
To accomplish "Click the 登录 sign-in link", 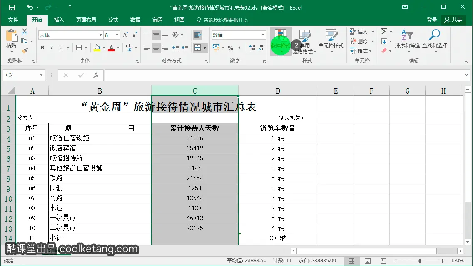I will (432, 20).
